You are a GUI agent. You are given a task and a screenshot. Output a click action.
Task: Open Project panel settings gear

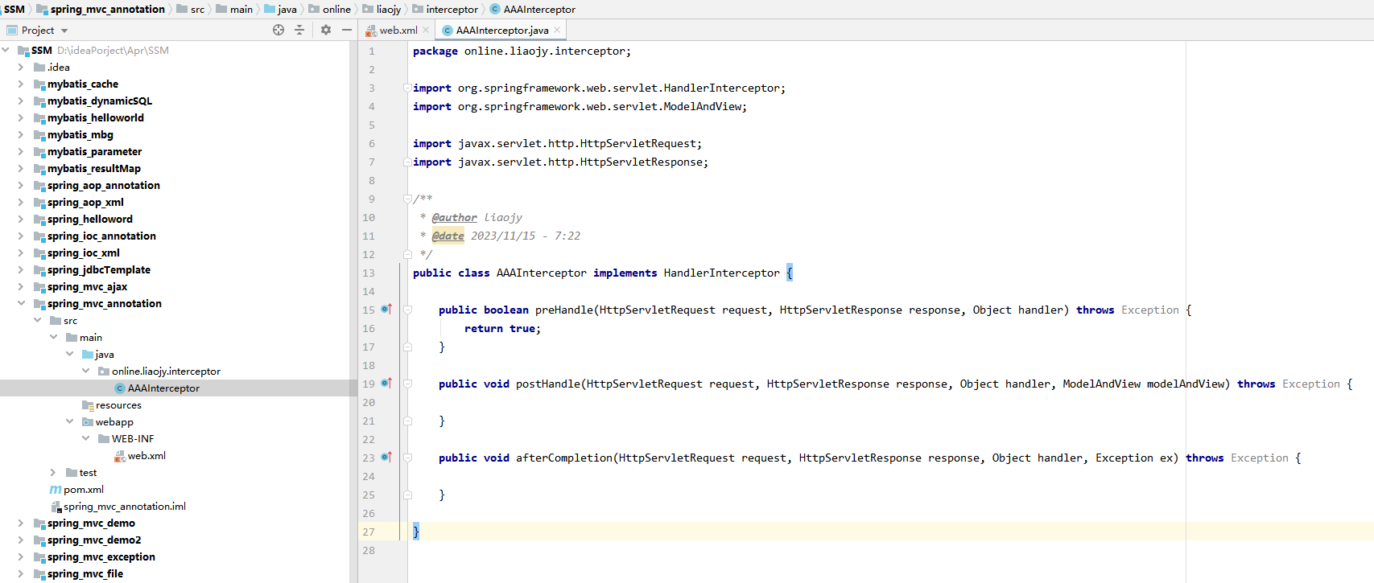(326, 30)
